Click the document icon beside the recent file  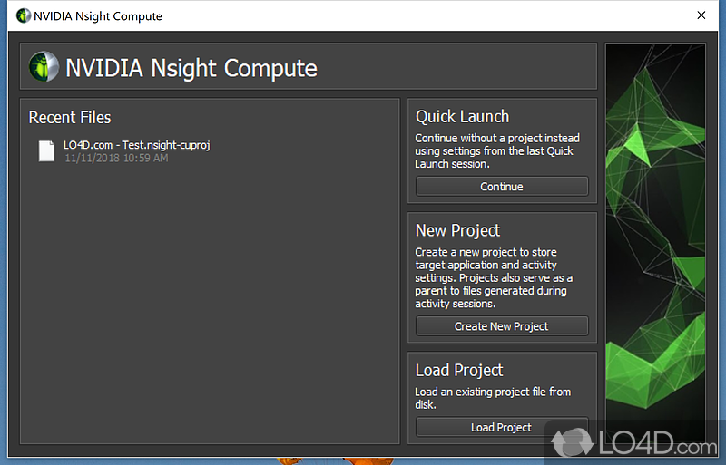(x=46, y=151)
